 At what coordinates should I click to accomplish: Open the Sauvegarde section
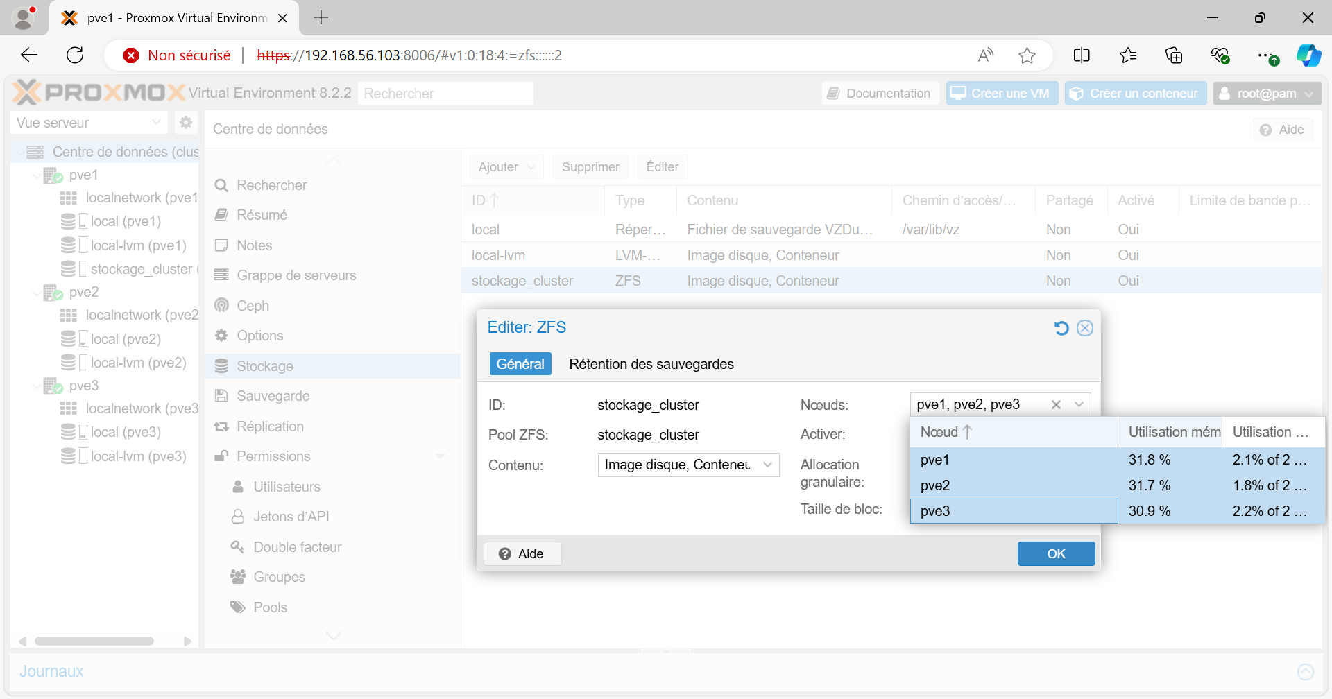tap(332, 396)
